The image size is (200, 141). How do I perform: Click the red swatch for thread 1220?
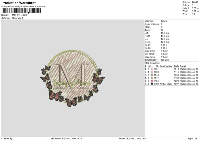(x=152, y=81)
